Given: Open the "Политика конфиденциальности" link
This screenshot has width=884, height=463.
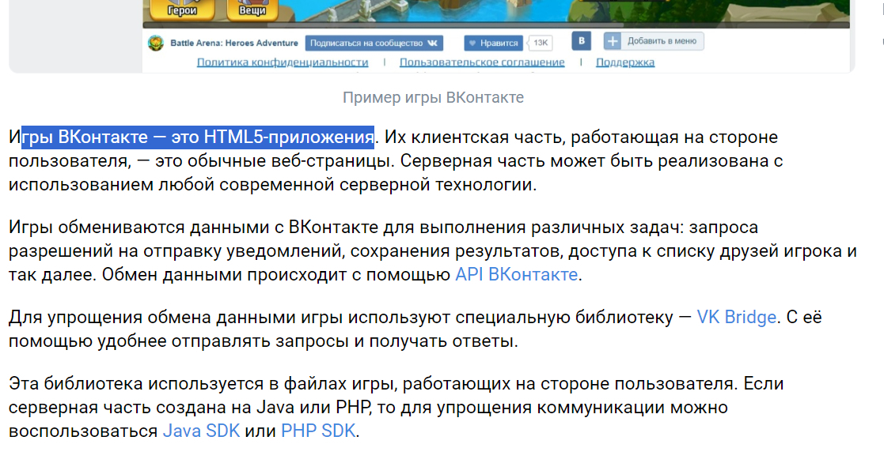Looking at the screenshot, I should pyautogui.click(x=283, y=62).
